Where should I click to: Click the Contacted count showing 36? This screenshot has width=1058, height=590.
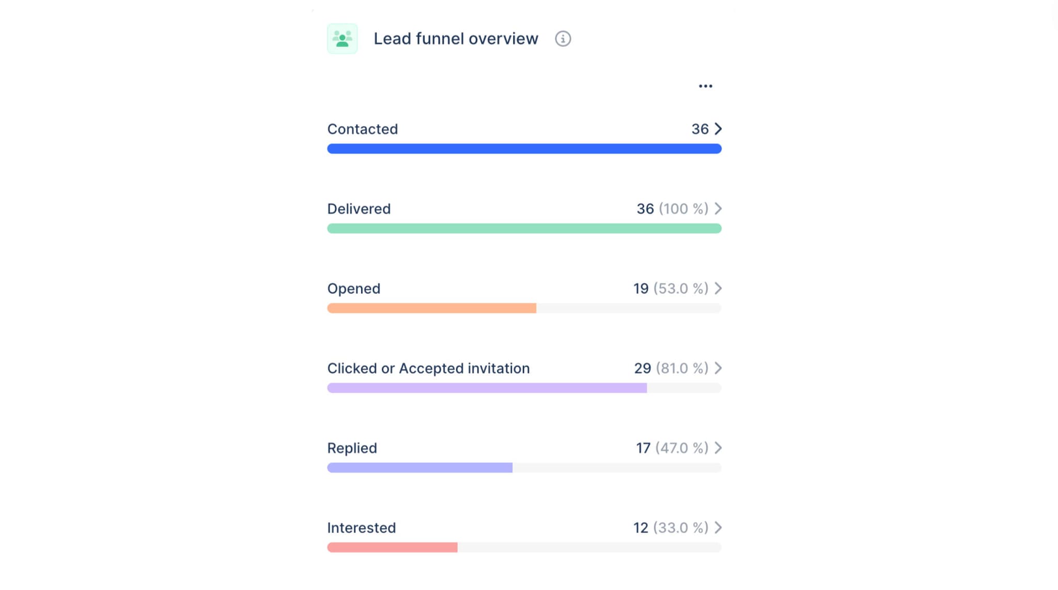pos(698,129)
